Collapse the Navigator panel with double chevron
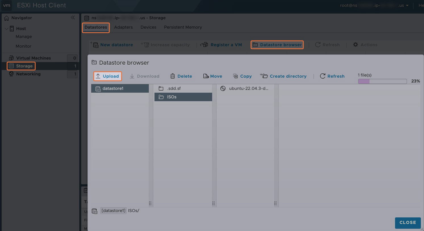 tap(73, 18)
